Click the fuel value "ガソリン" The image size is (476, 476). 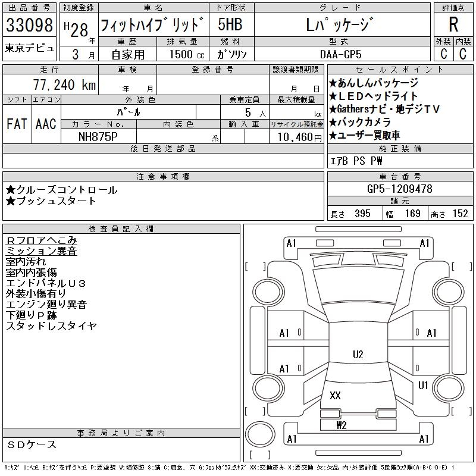[x=232, y=54]
